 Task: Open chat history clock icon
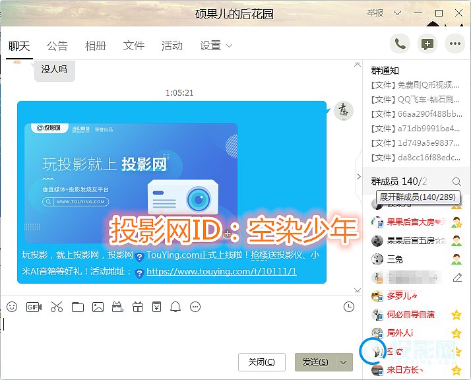[349, 307]
